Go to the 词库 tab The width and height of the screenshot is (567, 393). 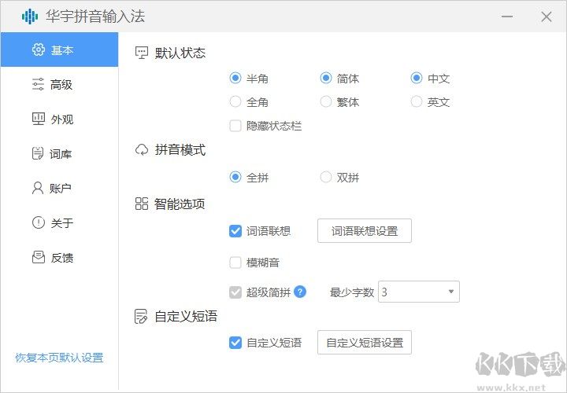point(59,154)
